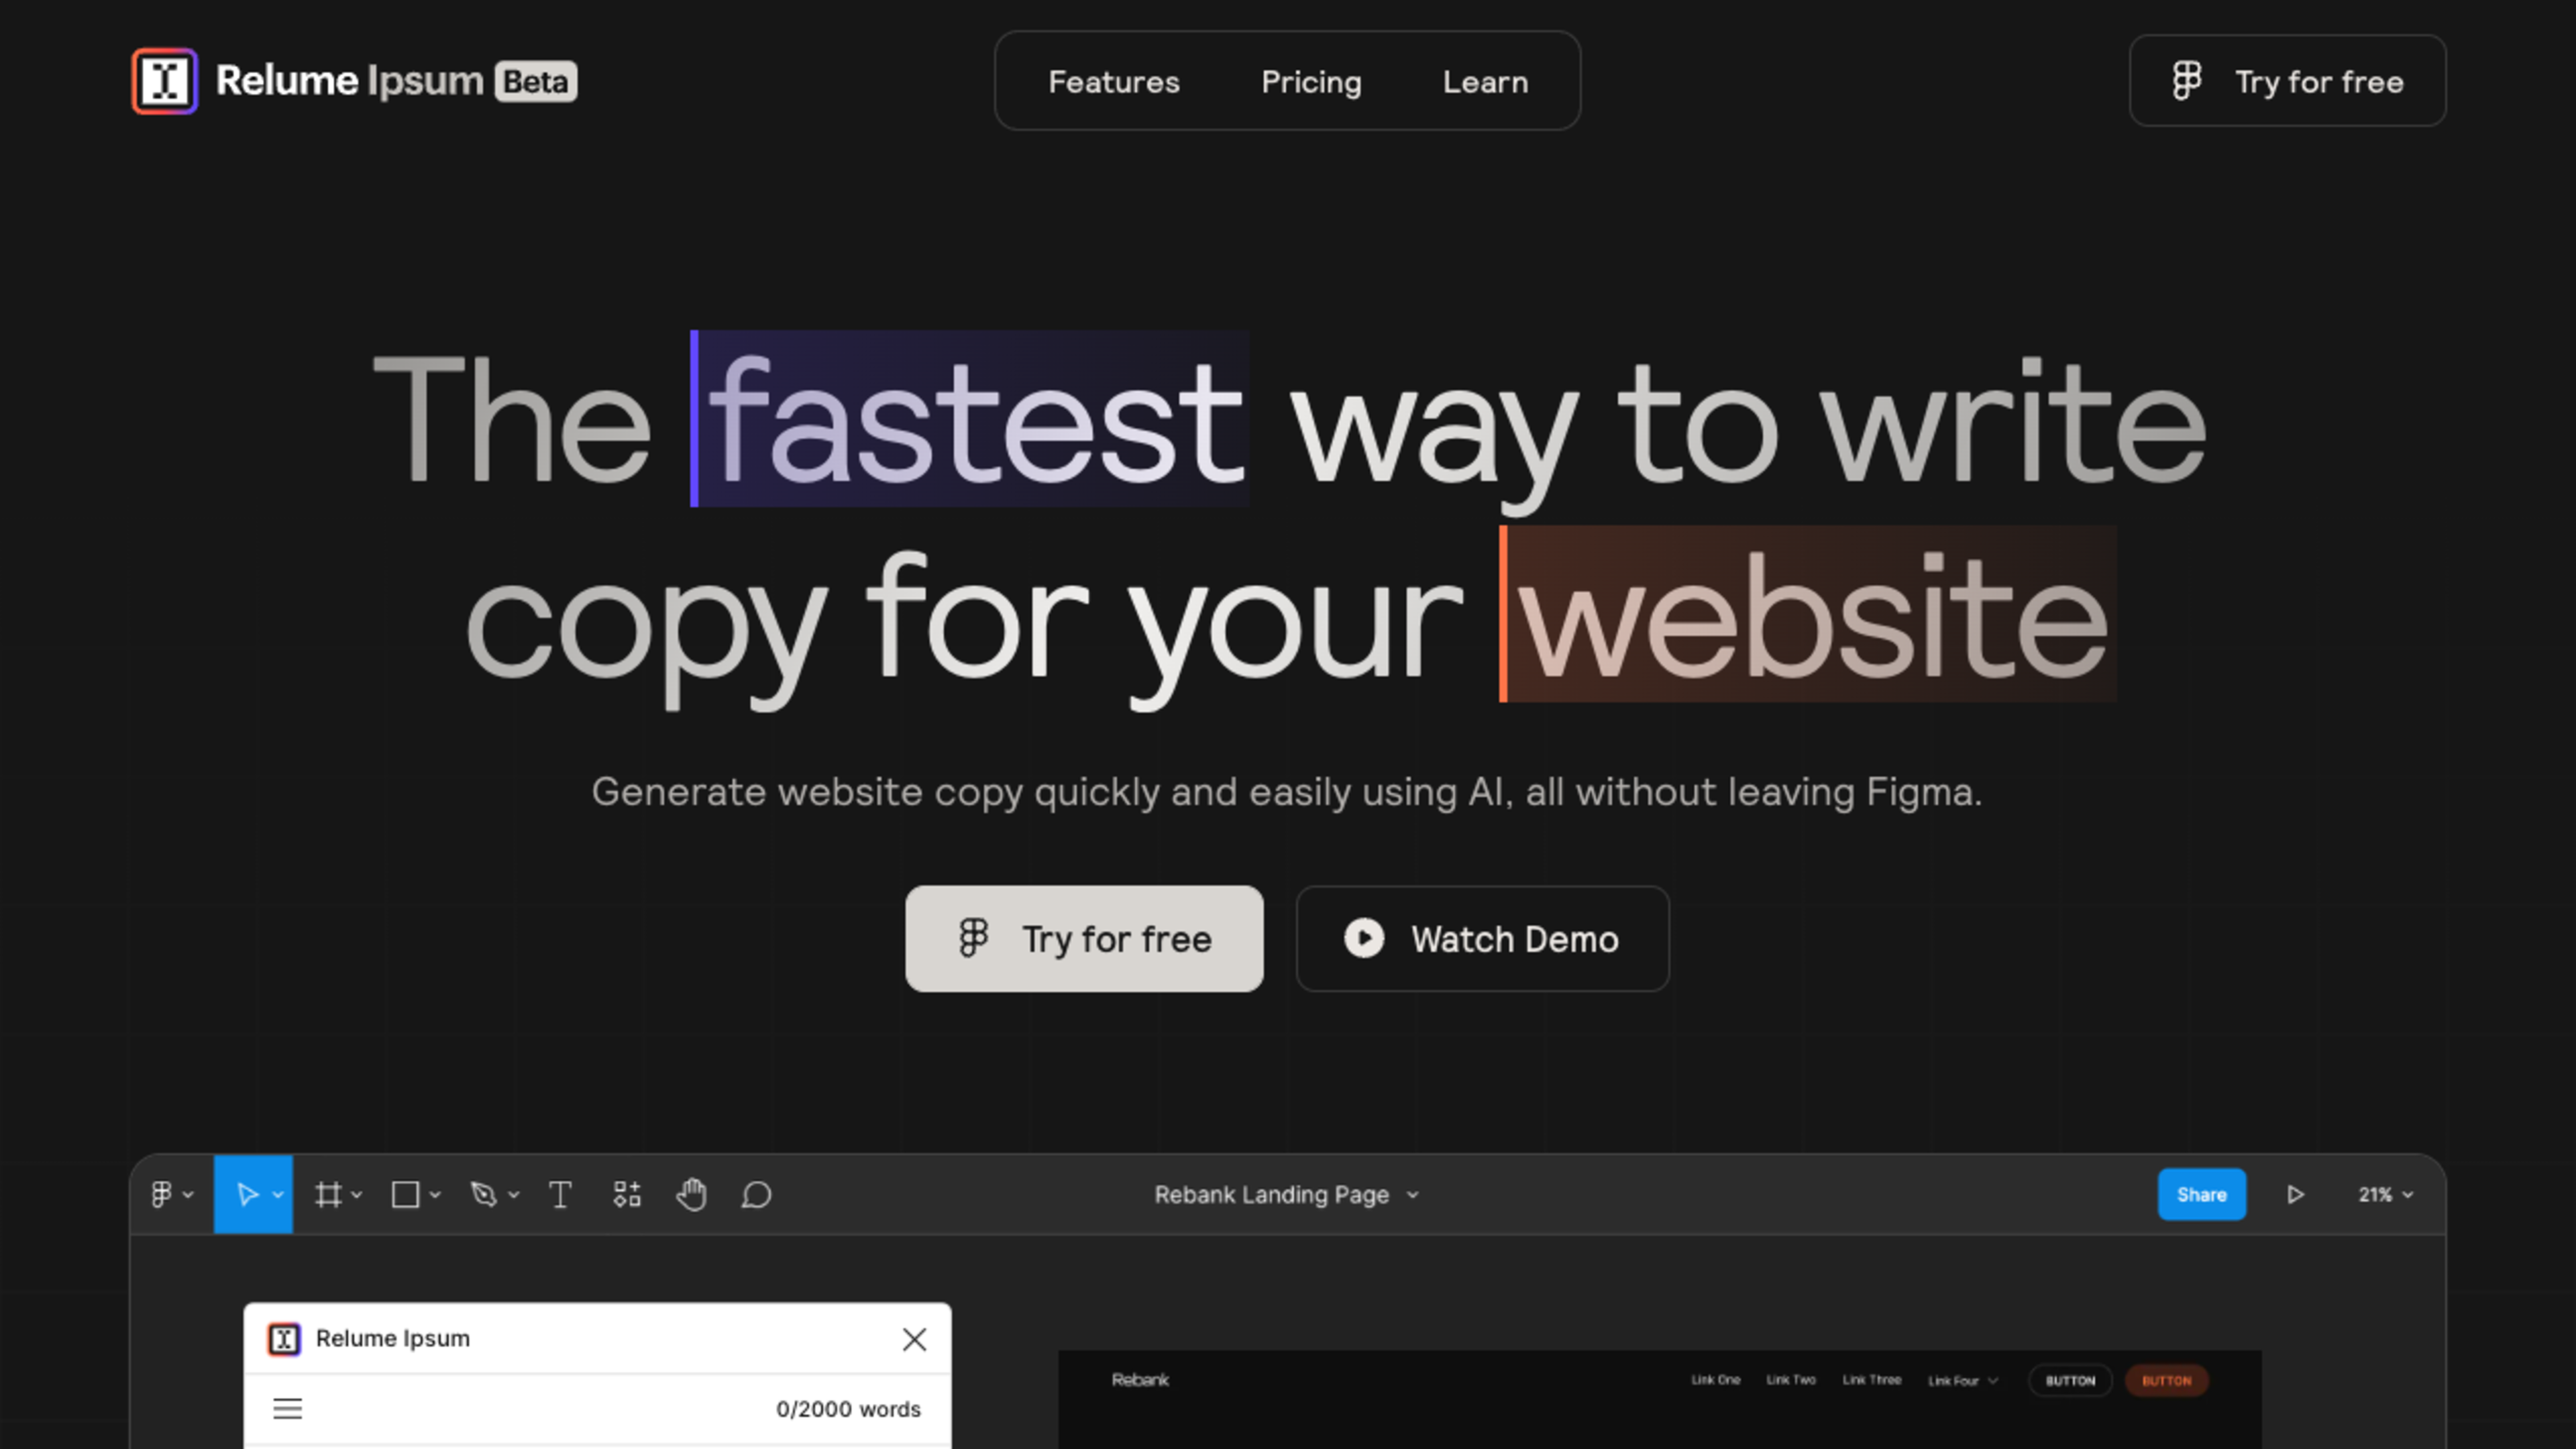Open the plugin hamburger menu icon
This screenshot has height=1449, width=2576.
tap(288, 1408)
